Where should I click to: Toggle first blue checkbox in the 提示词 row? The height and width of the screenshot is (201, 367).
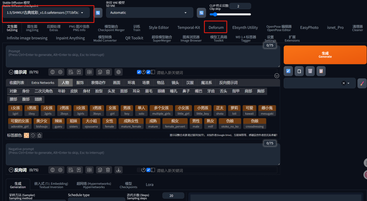(139, 72)
